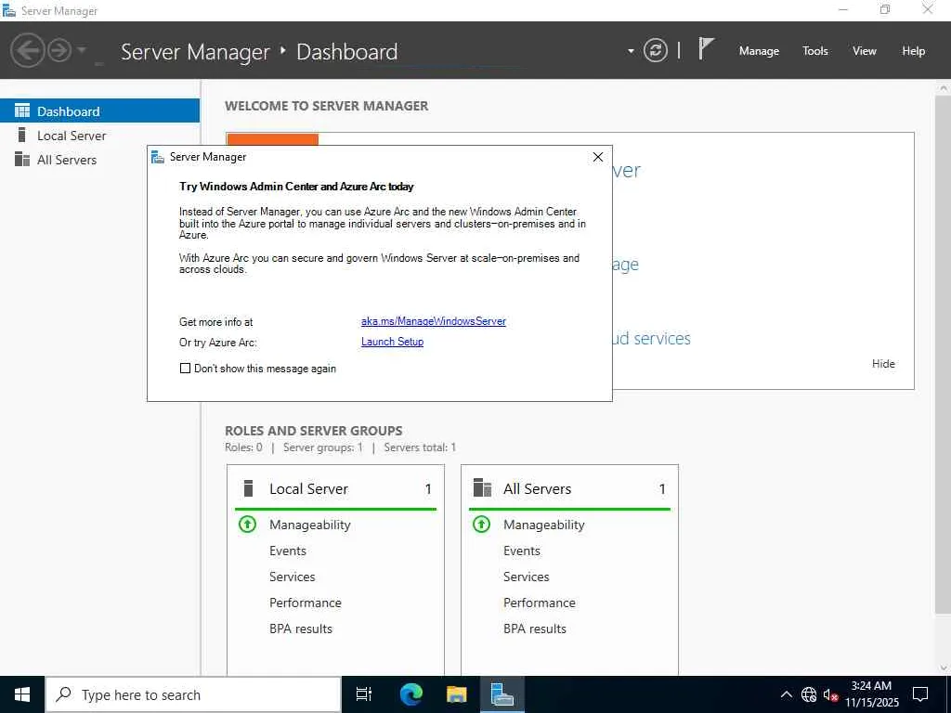Open Manageability in All Servers tile

tap(544, 525)
